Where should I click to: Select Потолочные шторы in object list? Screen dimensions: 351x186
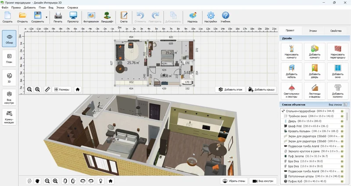point(312,176)
